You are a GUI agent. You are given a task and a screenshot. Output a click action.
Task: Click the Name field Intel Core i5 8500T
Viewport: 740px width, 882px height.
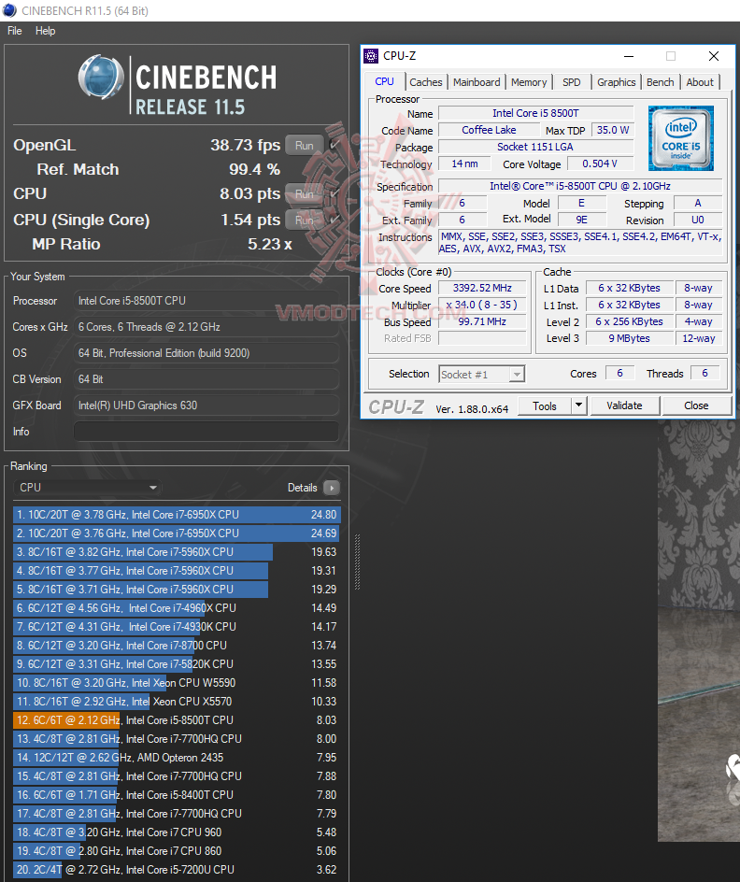click(536, 113)
